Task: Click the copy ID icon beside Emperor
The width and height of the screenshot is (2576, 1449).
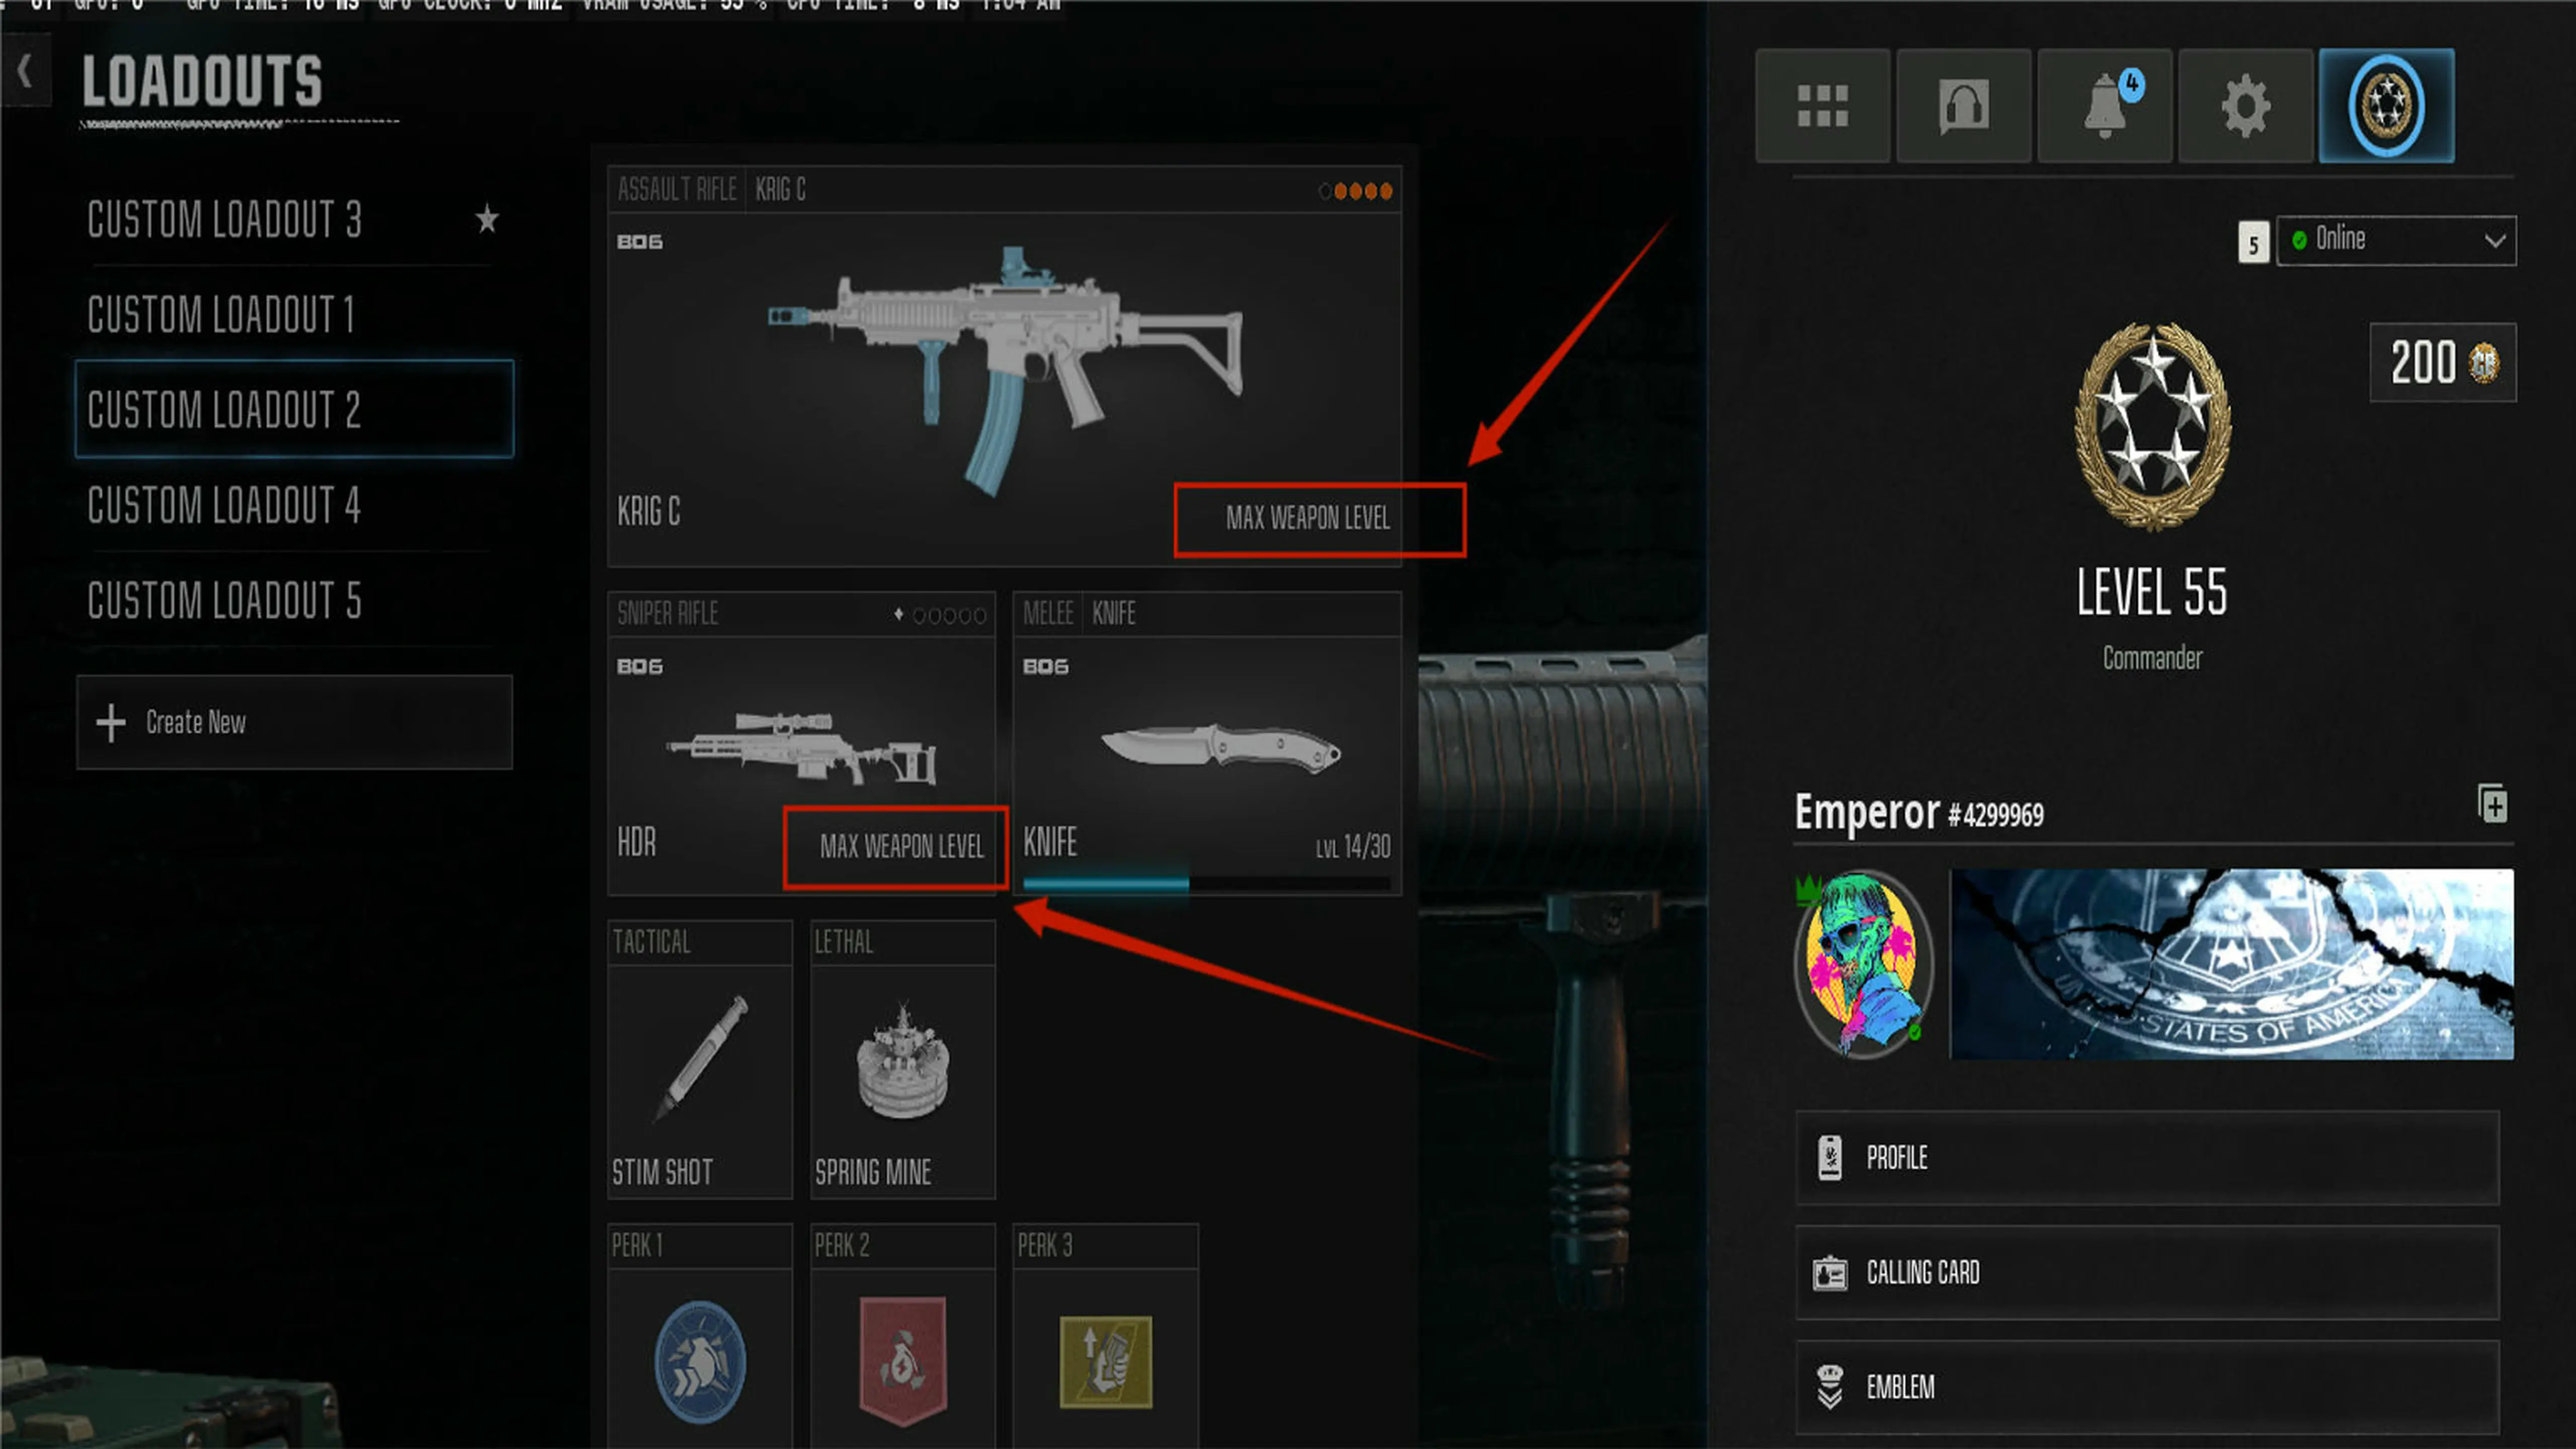Action: [2492, 804]
